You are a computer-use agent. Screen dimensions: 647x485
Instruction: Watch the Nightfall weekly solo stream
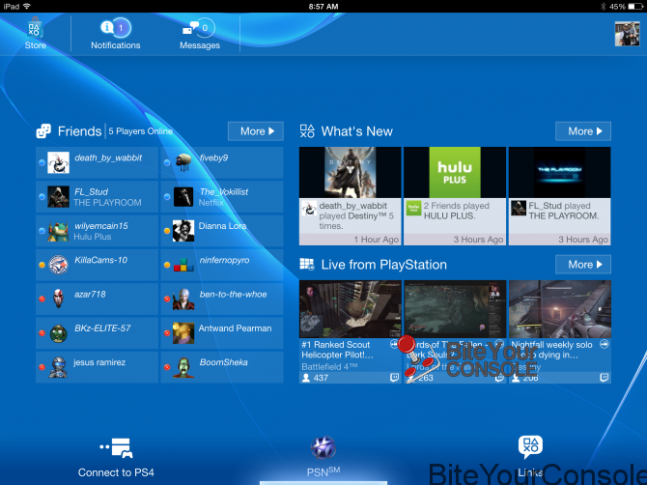click(x=559, y=309)
